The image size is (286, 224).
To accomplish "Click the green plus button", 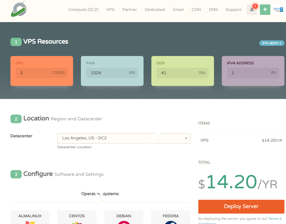I will coord(265,10).
